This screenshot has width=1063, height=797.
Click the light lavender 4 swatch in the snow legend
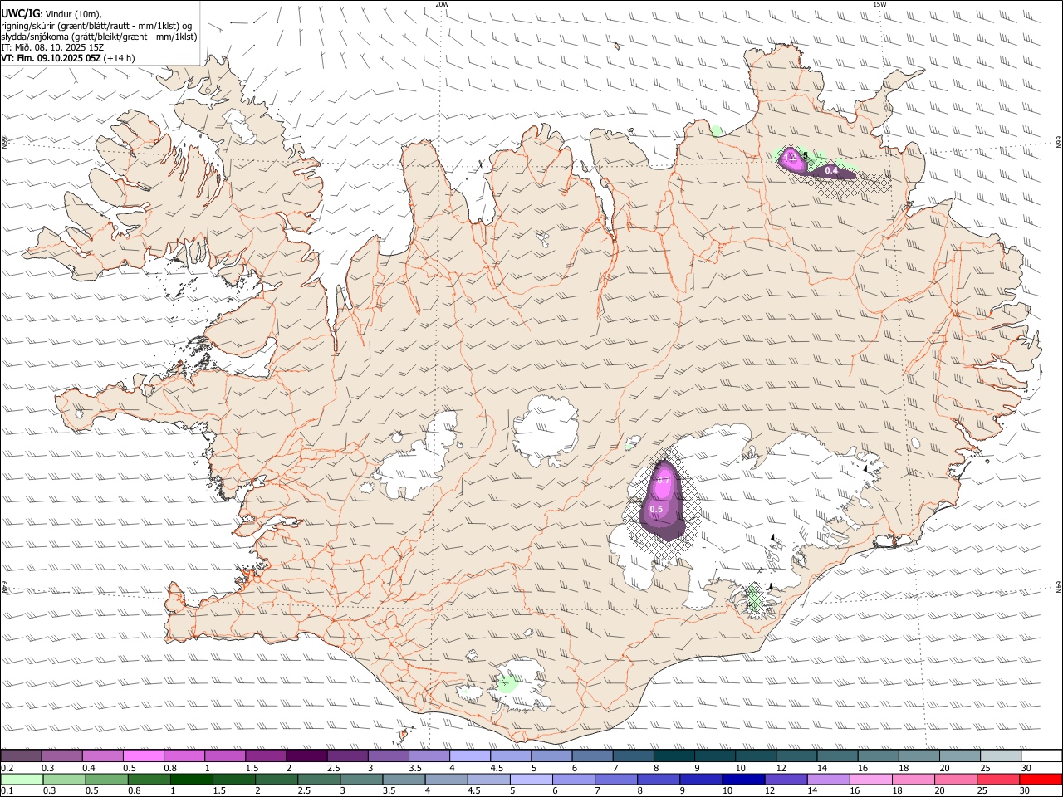pos(468,756)
